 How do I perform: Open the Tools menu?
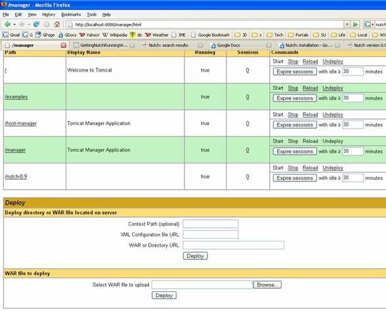[x=92, y=14]
